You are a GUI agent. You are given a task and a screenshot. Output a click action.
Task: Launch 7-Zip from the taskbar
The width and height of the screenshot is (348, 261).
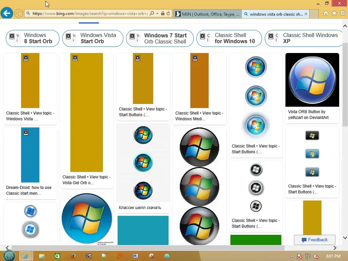pos(89,256)
